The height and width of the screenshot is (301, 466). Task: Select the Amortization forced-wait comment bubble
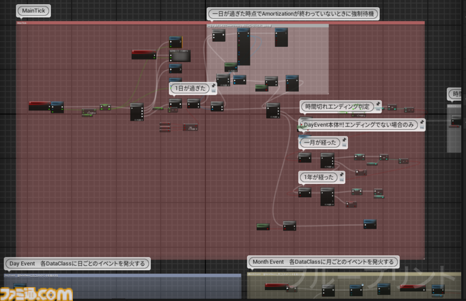point(293,13)
